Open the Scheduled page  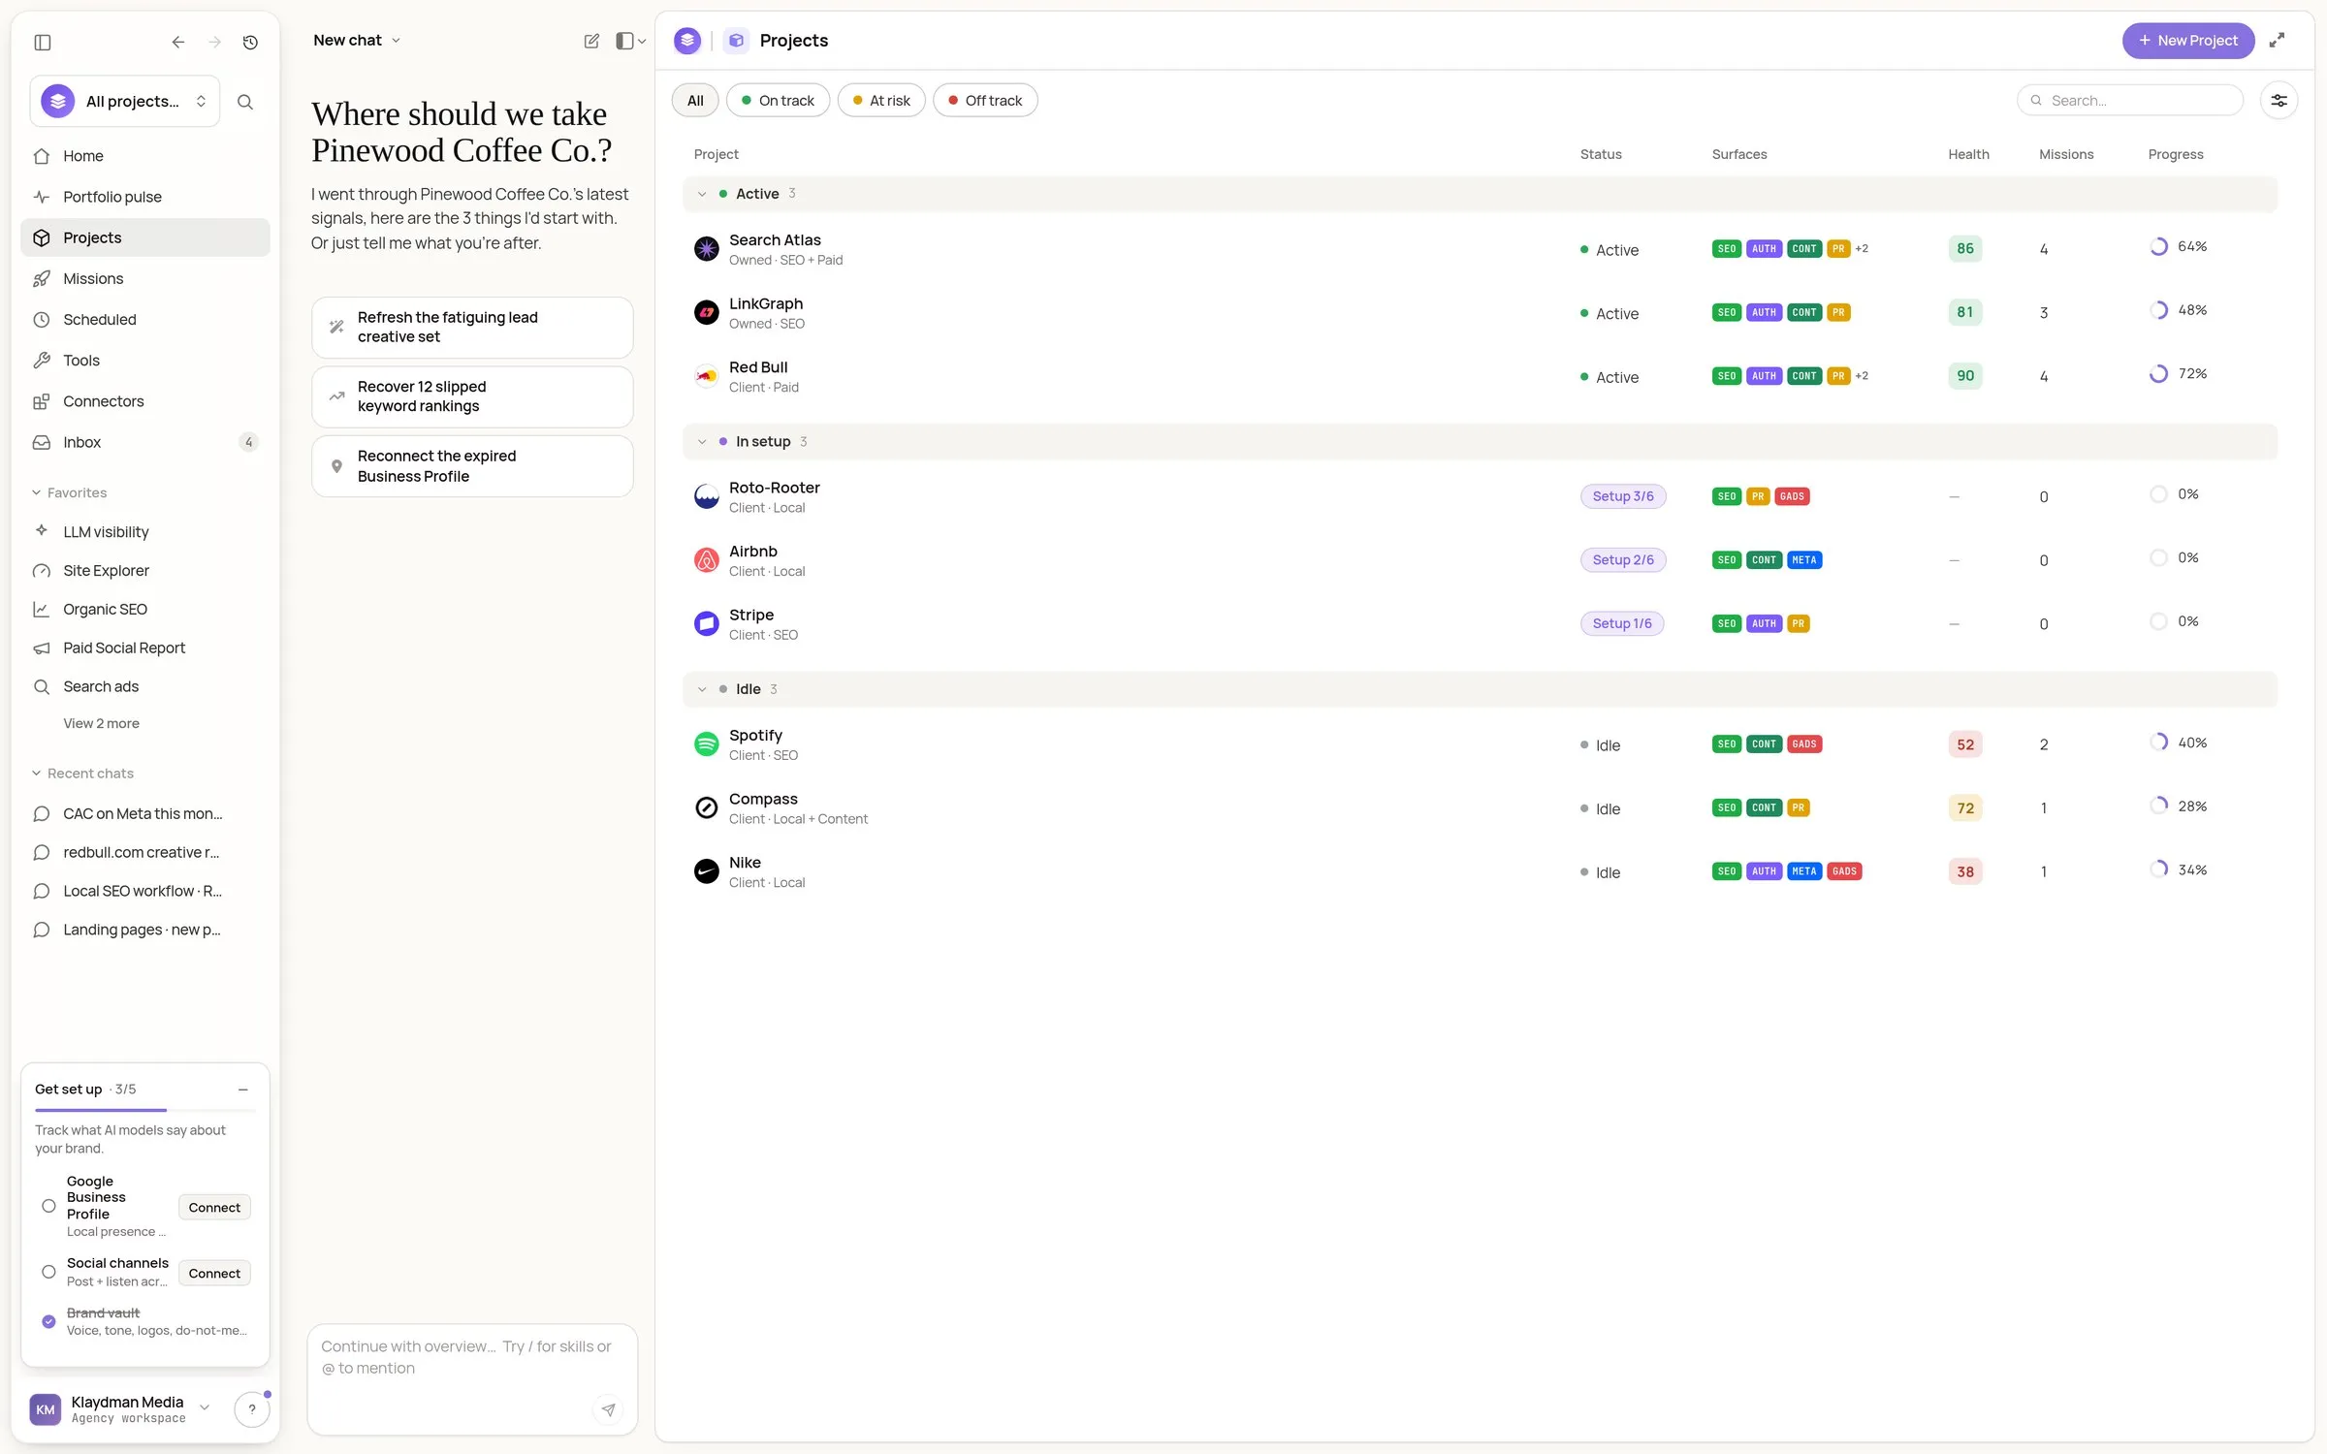coord(145,319)
